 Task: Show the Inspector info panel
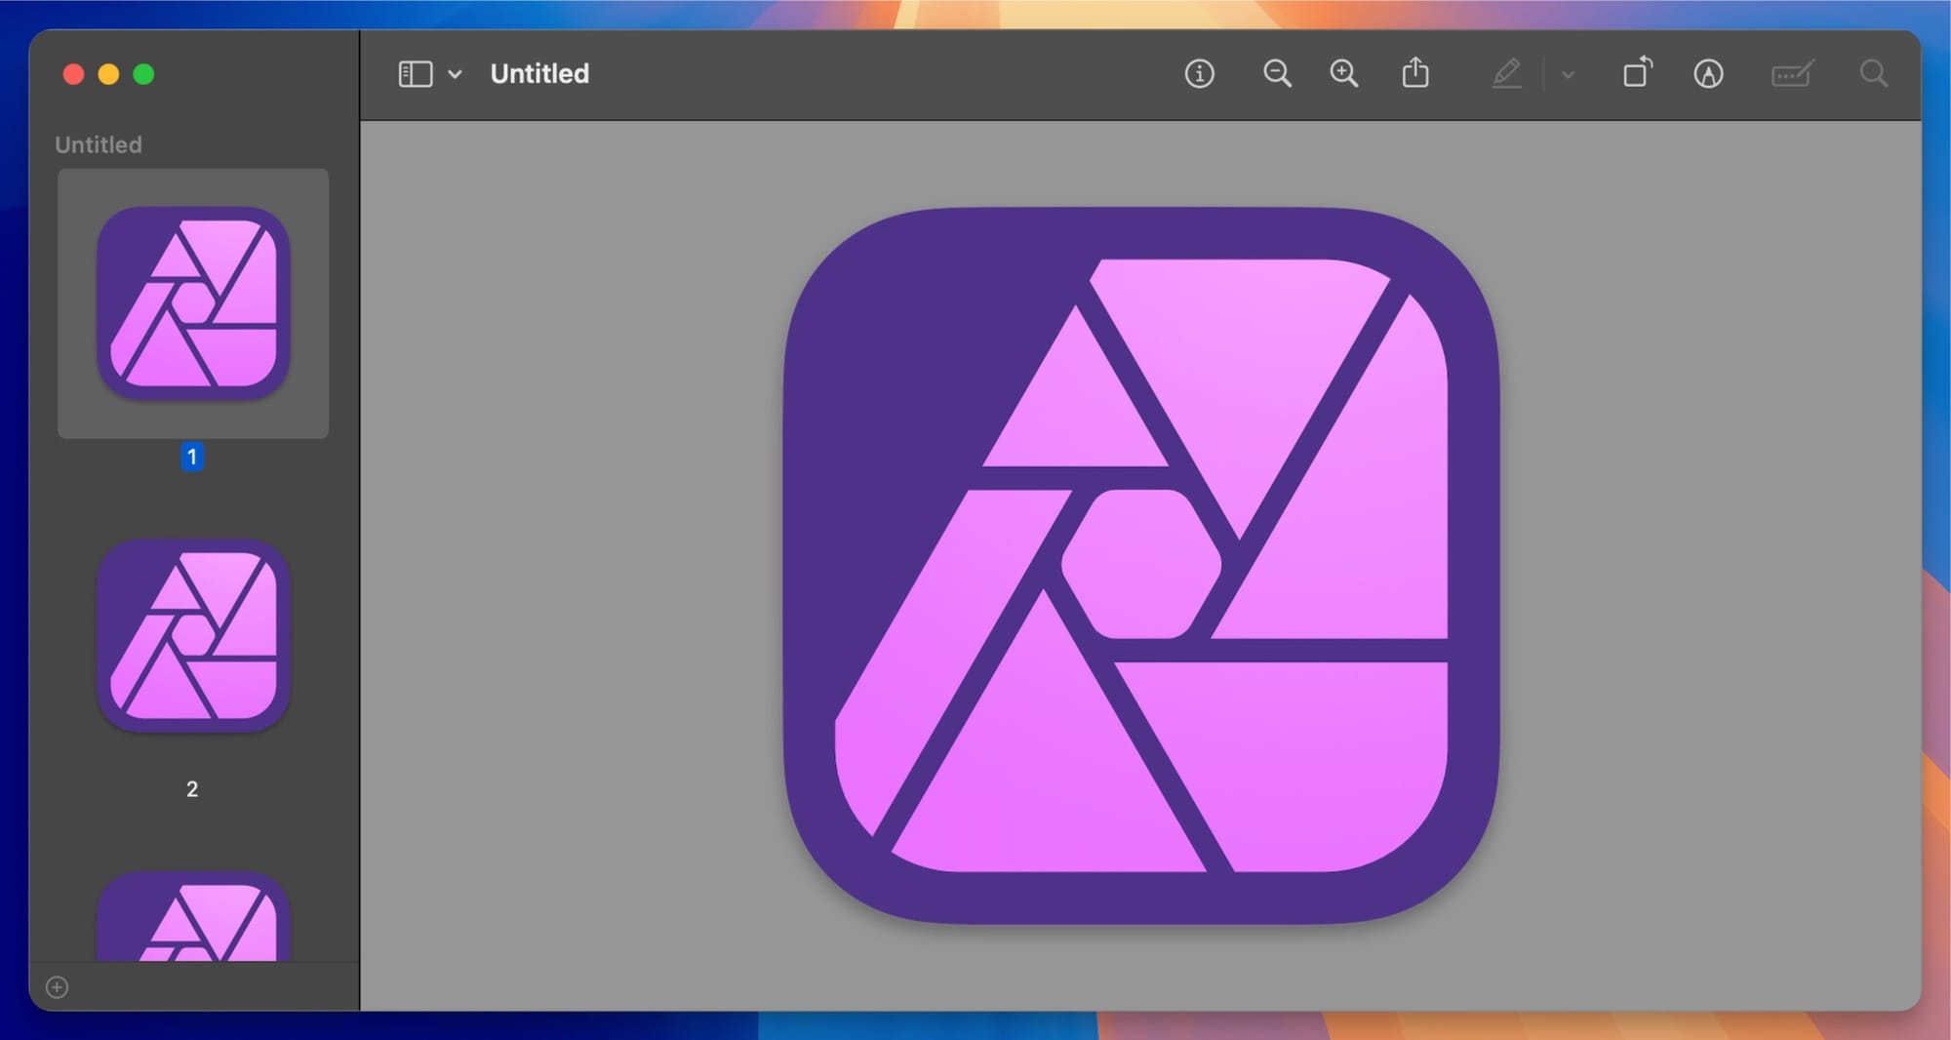point(1199,74)
